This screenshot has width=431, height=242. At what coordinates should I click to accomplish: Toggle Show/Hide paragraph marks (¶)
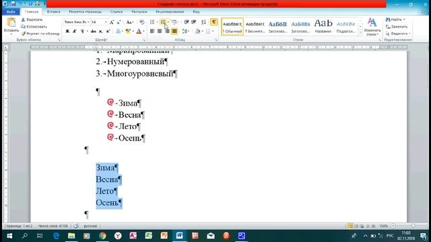(x=214, y=22)
